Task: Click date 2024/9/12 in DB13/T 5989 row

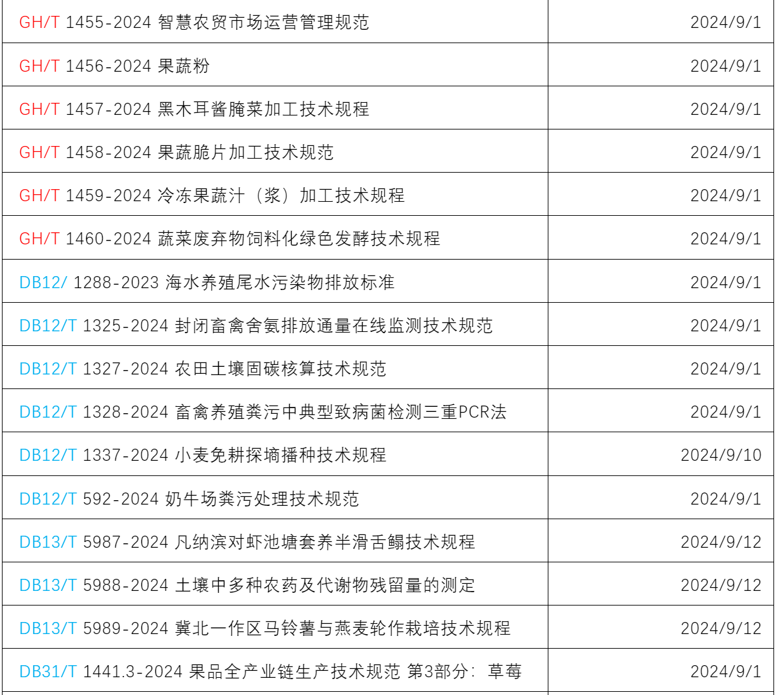Action: [x=721, y=628]
